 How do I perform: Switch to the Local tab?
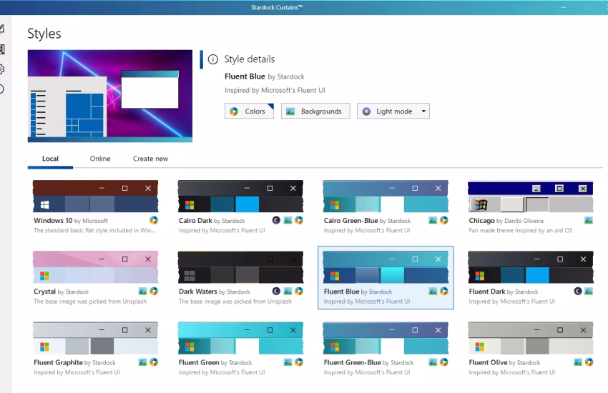point(50,159)
